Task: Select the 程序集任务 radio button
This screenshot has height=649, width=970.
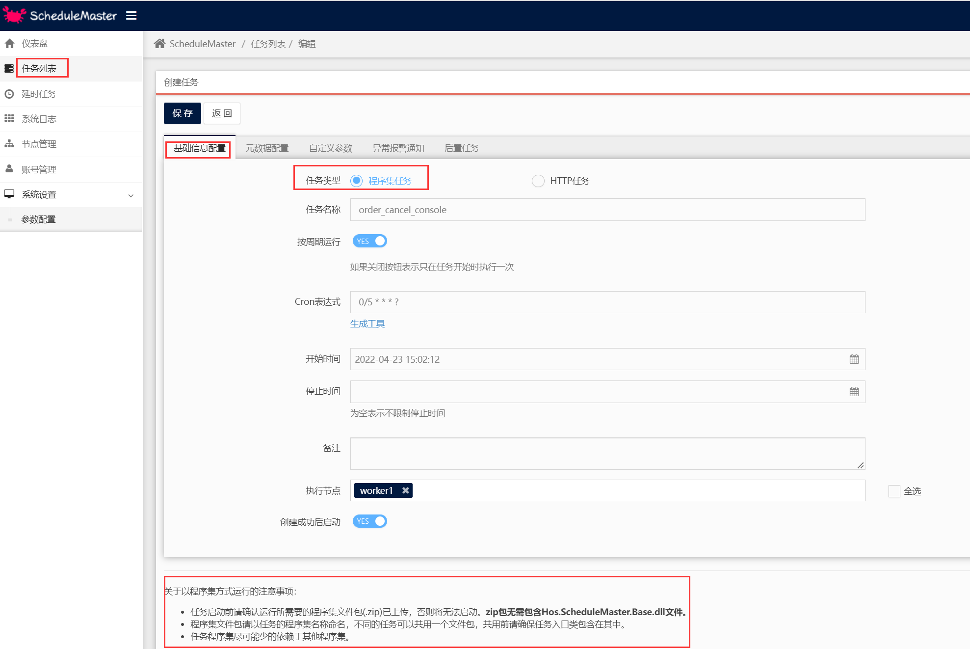Action: point(357,181)
